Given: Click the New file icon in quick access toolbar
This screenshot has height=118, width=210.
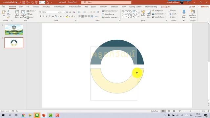Looking at the screenshot, I should click(48, 2).
